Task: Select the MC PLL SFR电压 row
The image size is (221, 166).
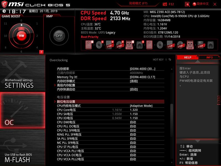Action: coord(110,142)
